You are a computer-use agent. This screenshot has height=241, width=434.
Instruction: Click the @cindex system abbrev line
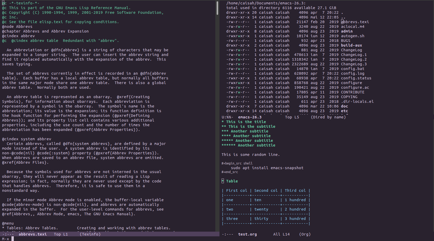point(27,139)
